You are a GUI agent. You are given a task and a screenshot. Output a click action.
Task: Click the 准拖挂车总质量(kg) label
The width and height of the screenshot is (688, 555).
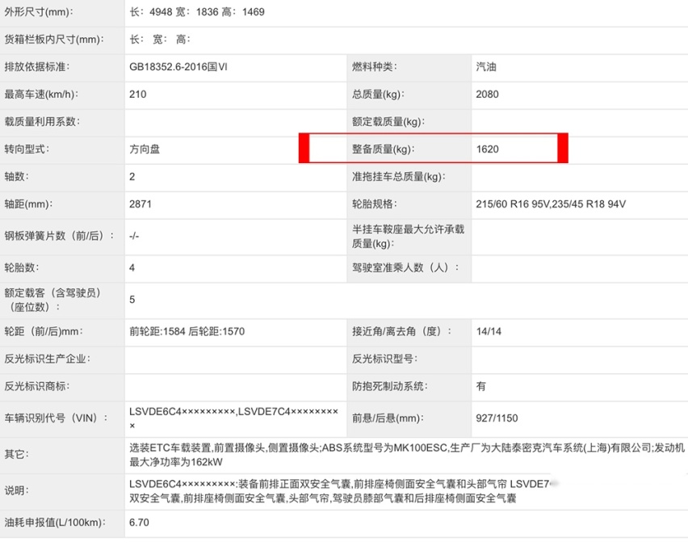(399, 176)
